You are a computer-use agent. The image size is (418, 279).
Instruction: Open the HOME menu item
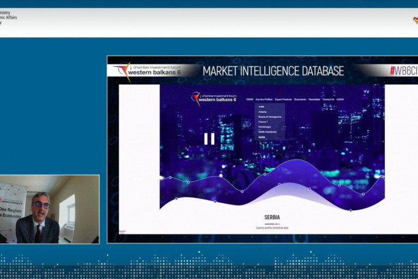pyautogui.click(x=250, y=100)
